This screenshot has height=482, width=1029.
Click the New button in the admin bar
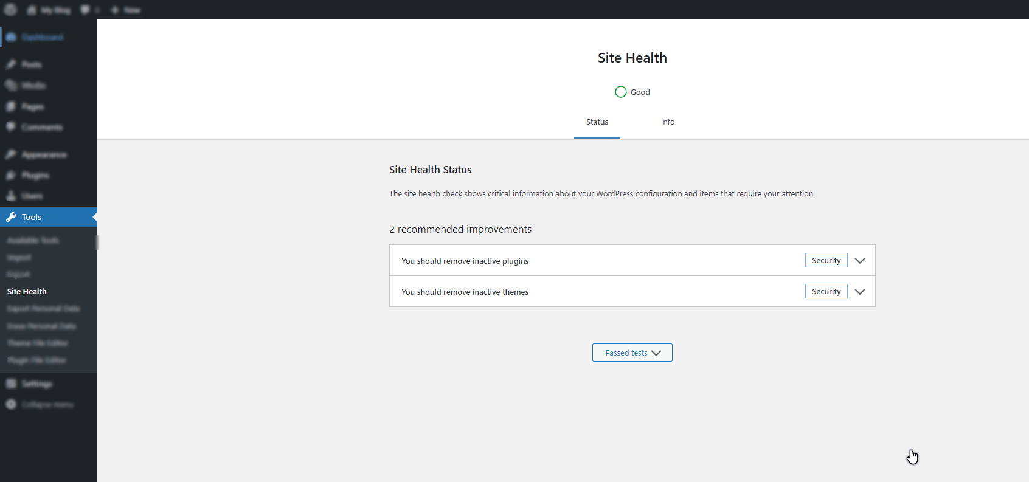click(126, 10)
